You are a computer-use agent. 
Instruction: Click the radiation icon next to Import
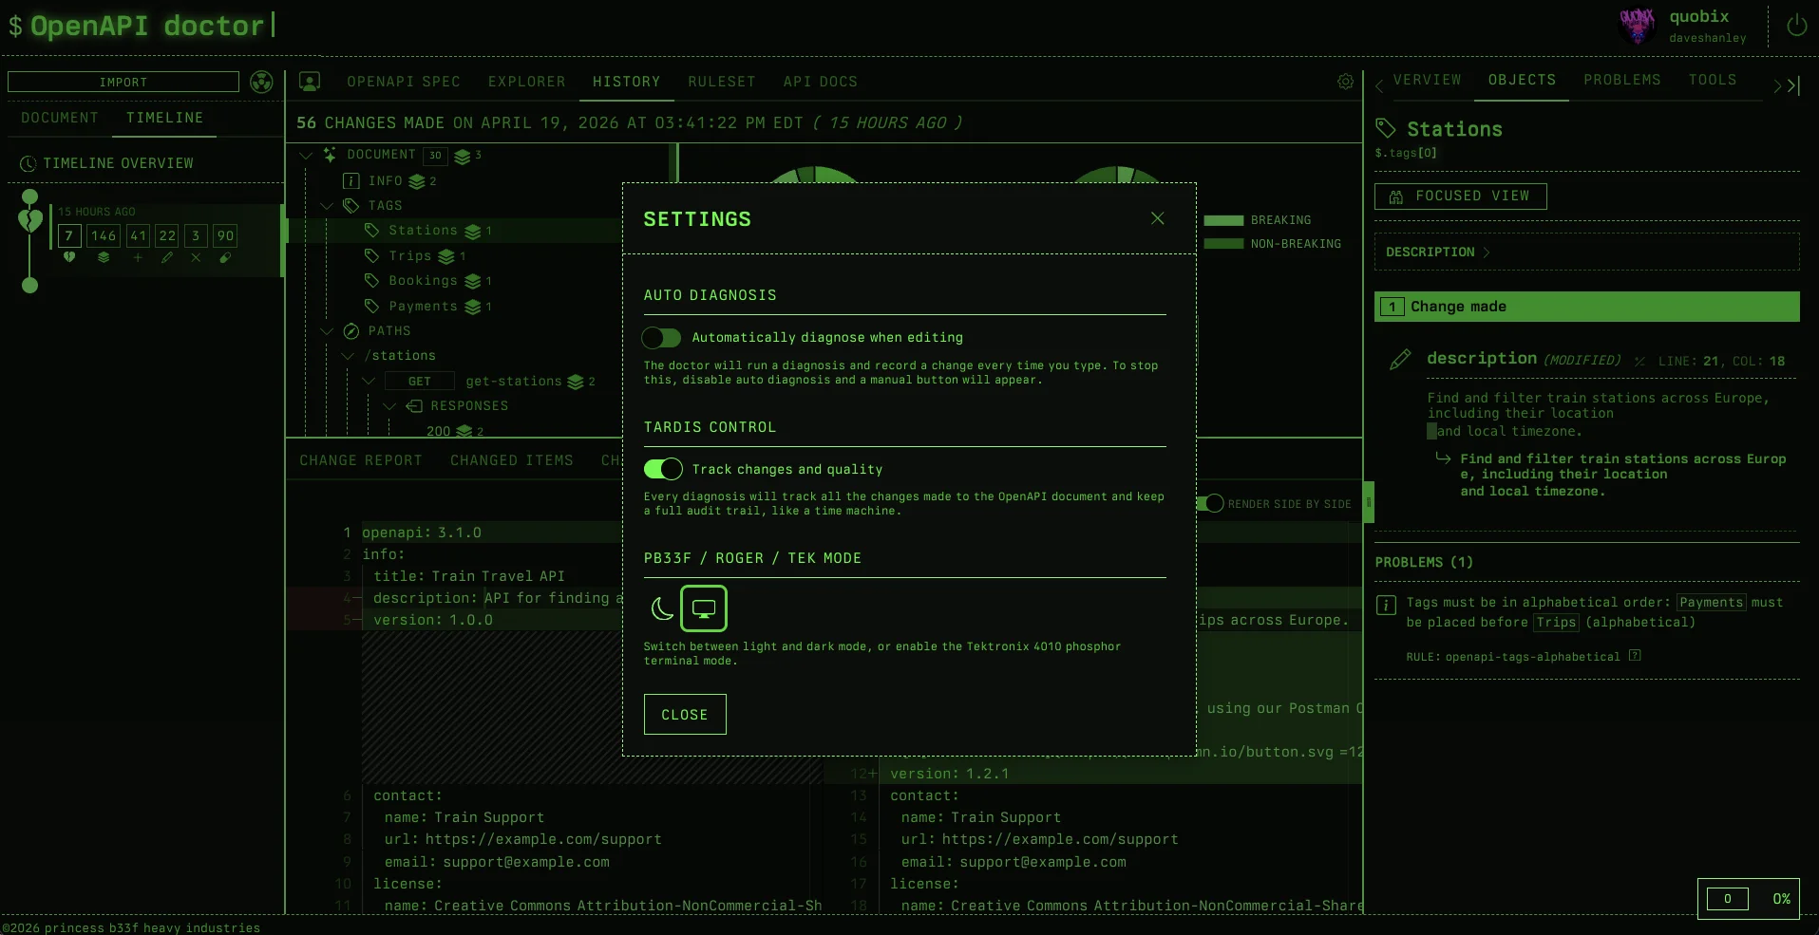(261, 82)
